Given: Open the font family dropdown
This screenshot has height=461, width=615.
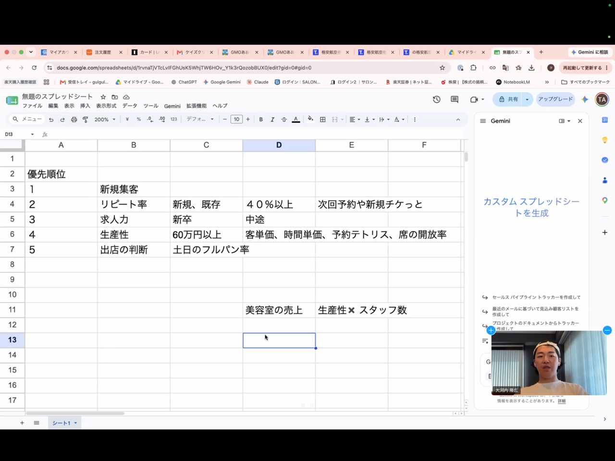Looking at the screenshot, I should tap(200, 120).
